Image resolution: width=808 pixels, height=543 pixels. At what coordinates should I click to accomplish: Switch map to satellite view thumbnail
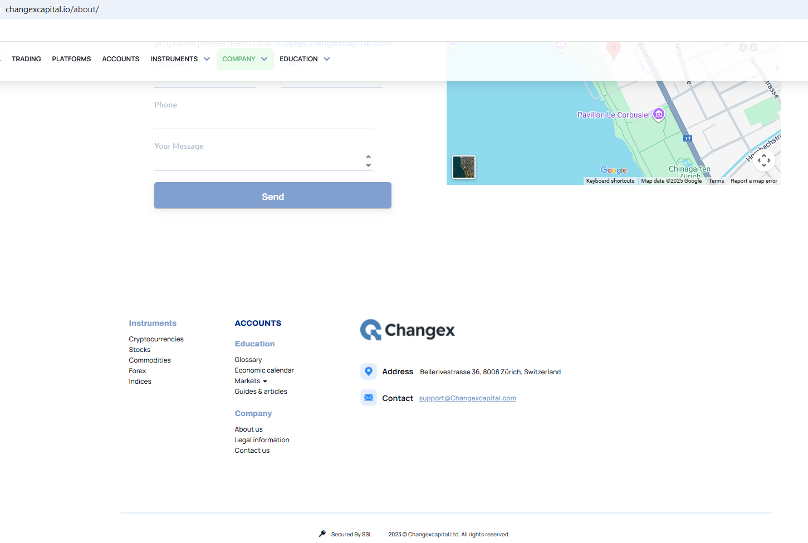464,167
